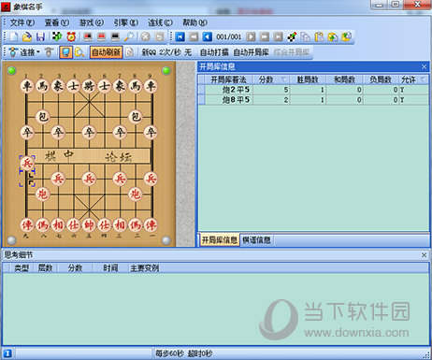432x360 pixels.
Task: Click the gray circular X stop icon
Action: click(x=145, y=36)
